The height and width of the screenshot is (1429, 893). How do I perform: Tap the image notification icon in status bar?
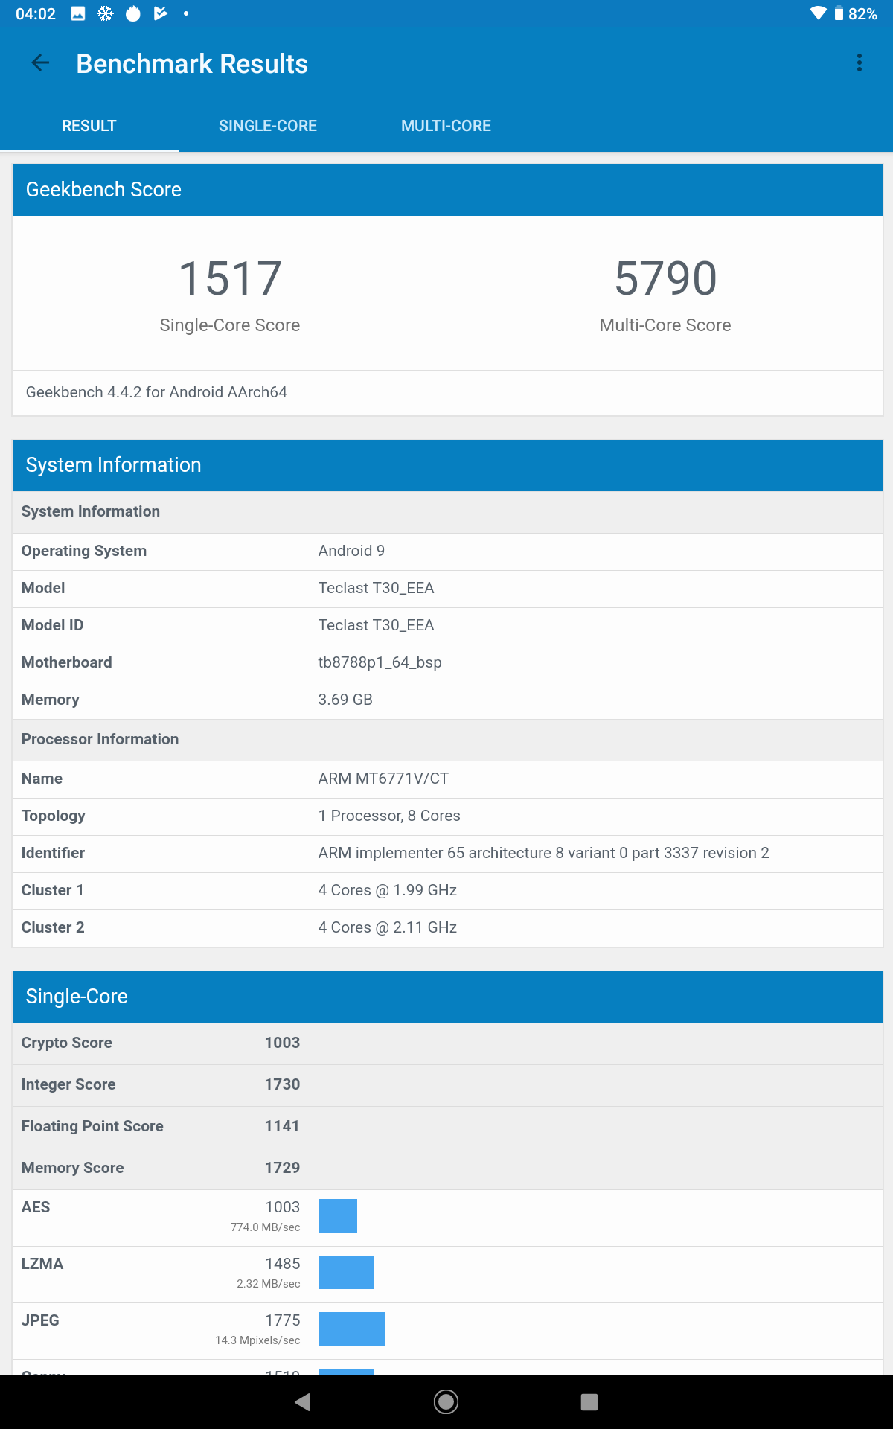(78, 13)
